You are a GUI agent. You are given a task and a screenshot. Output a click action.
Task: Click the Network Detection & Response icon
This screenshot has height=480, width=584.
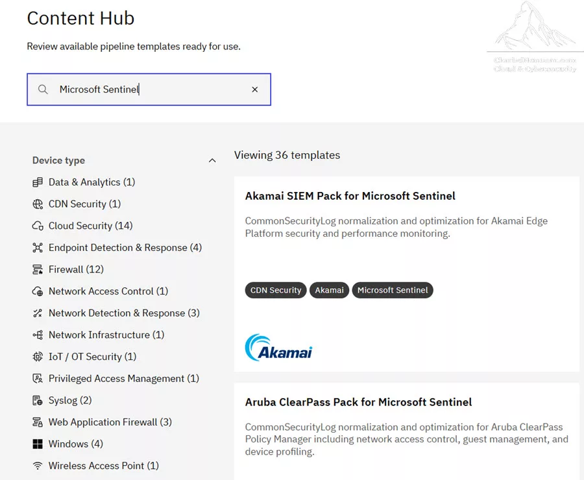coord(38,313)
